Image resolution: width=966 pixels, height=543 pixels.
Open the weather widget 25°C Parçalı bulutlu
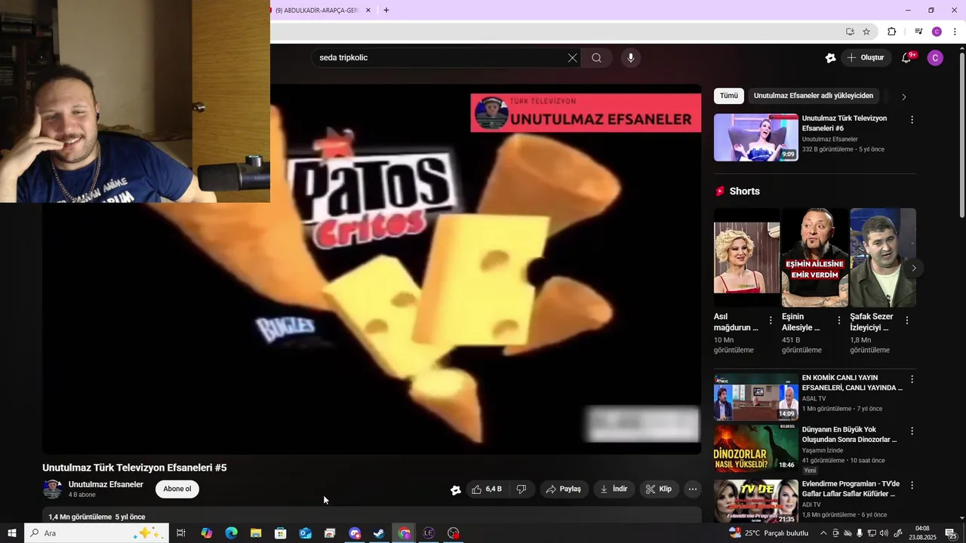pos(770,533)
